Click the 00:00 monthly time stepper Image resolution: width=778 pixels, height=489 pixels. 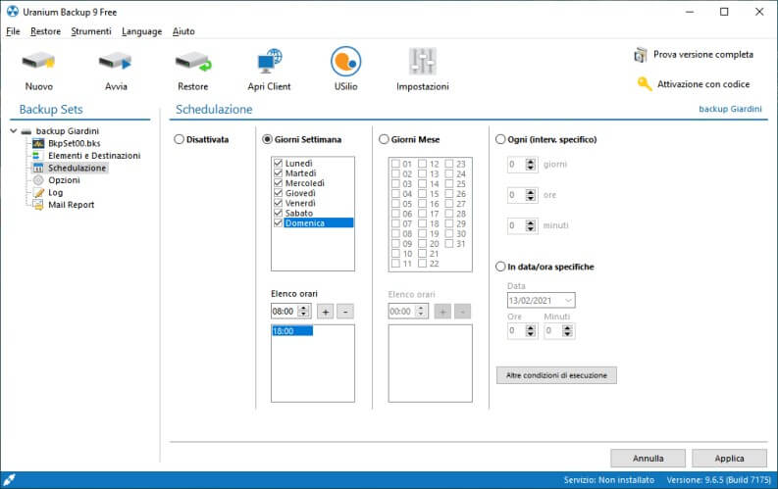point(421,312)
